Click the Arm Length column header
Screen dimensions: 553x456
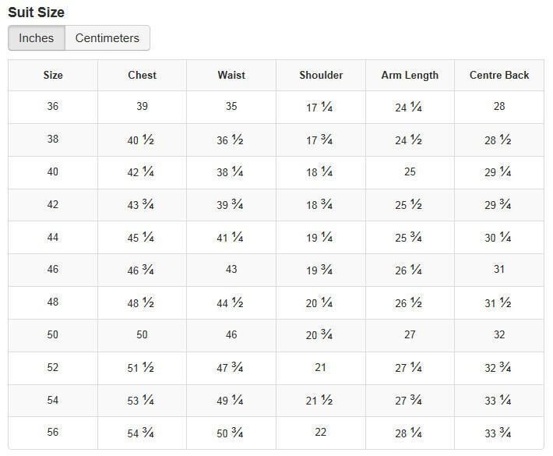(x=410, y=75)
